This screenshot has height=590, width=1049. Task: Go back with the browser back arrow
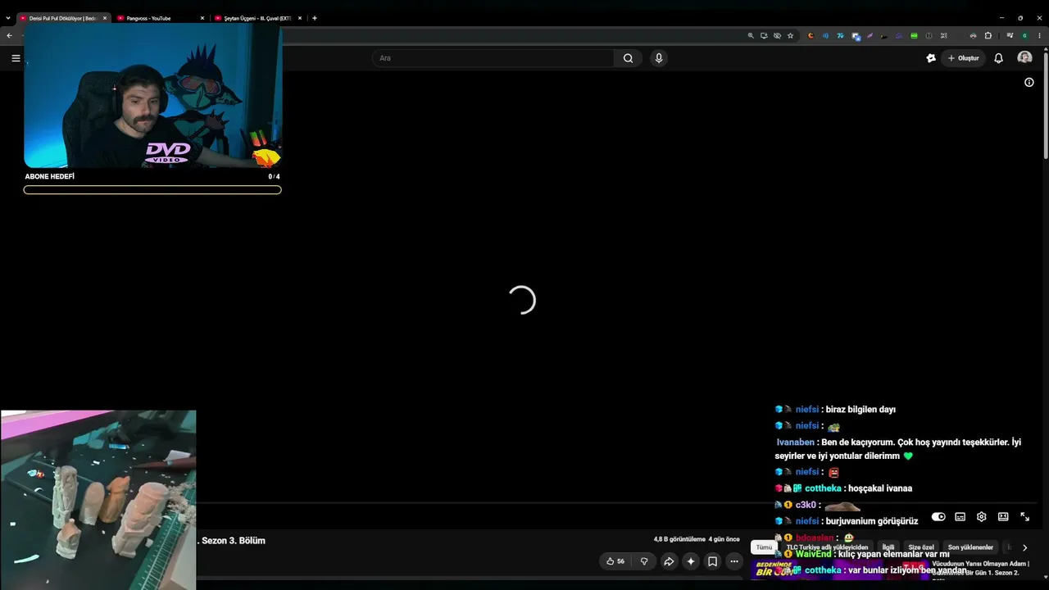pyautogui.click(x=9, y=36)
